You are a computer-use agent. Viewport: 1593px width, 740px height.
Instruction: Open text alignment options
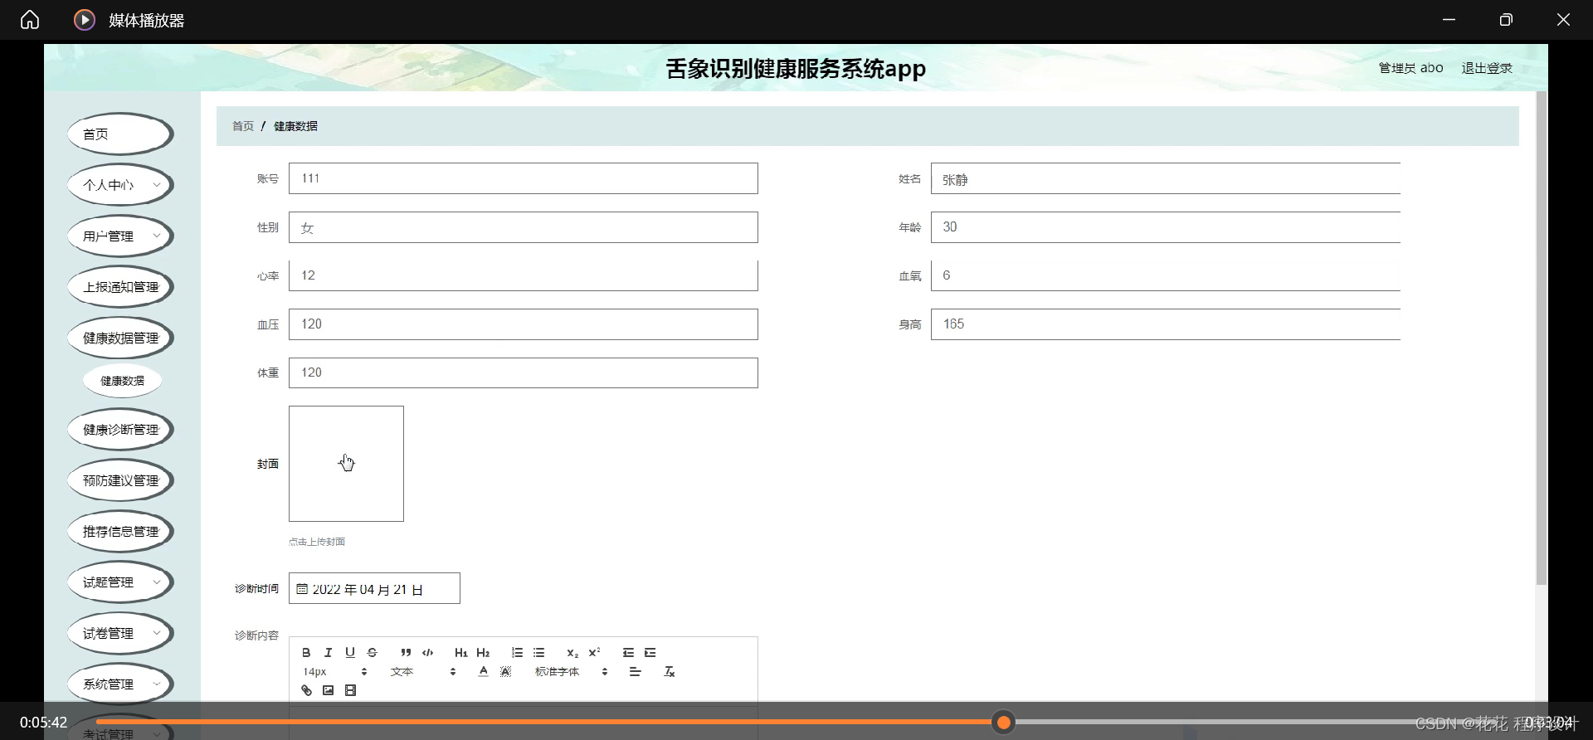point(635,672)
